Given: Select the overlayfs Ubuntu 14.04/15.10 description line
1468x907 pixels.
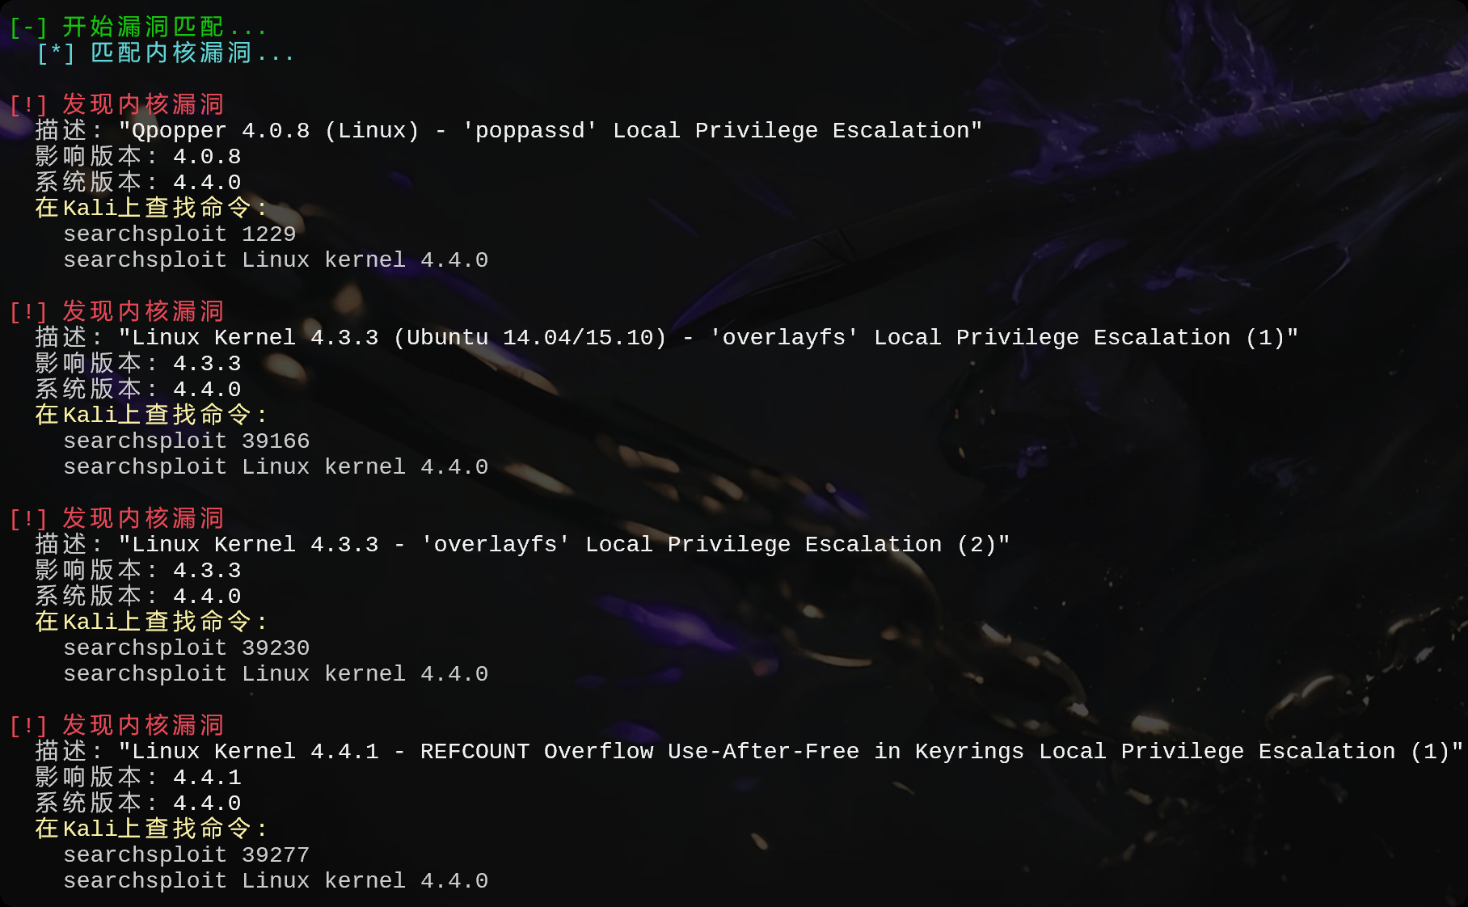Looking at the screenshot, I should coord(666,337).
